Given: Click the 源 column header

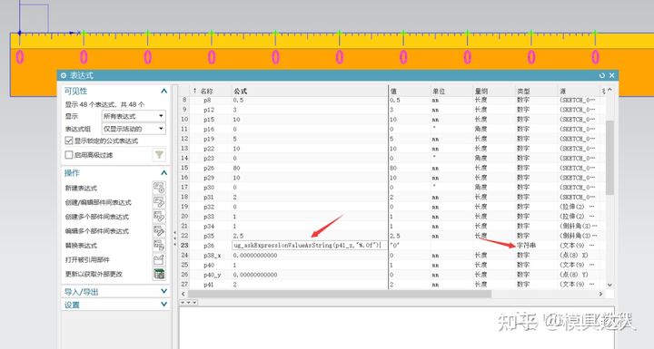Looking at the screenshot, I should pyautogui.click(x=563, y=91).
